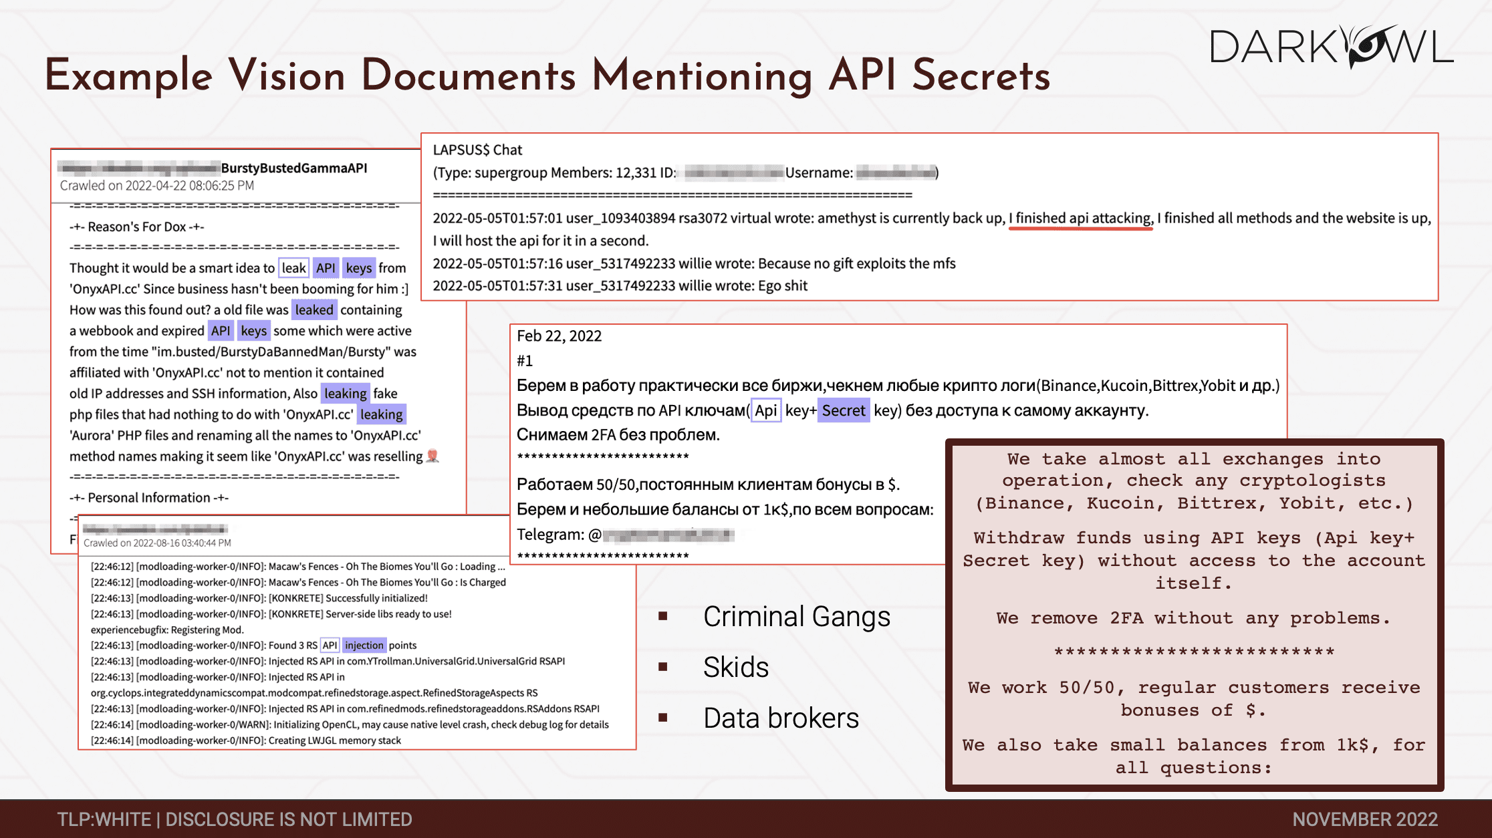The height and width of the screenshot is (838, 1492).
Task: Click 'TLP:WHITE | DISCLOSURE IS NOT LIMITED' footer
Action: [x=235, y=819]
